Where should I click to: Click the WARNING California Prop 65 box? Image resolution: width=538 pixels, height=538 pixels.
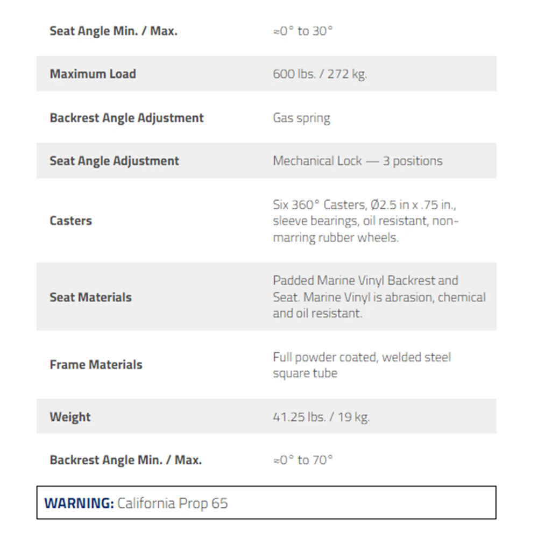(266, 502)
